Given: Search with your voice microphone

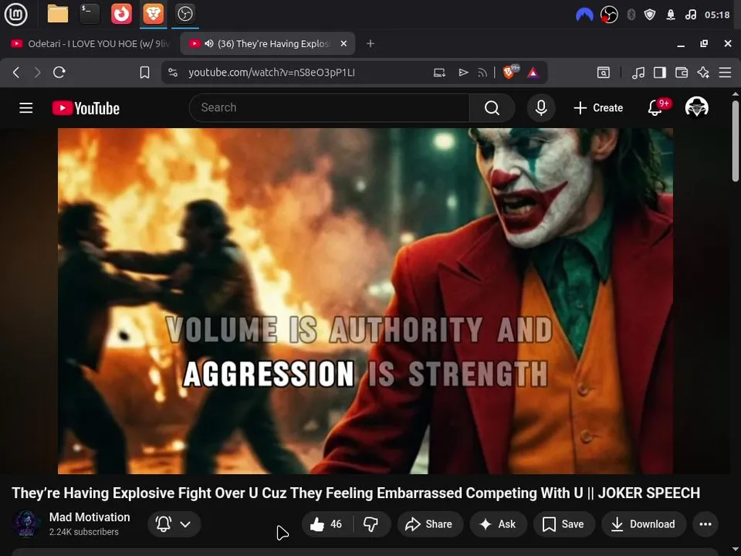Looking at the screenshot, I should point(541,108).
